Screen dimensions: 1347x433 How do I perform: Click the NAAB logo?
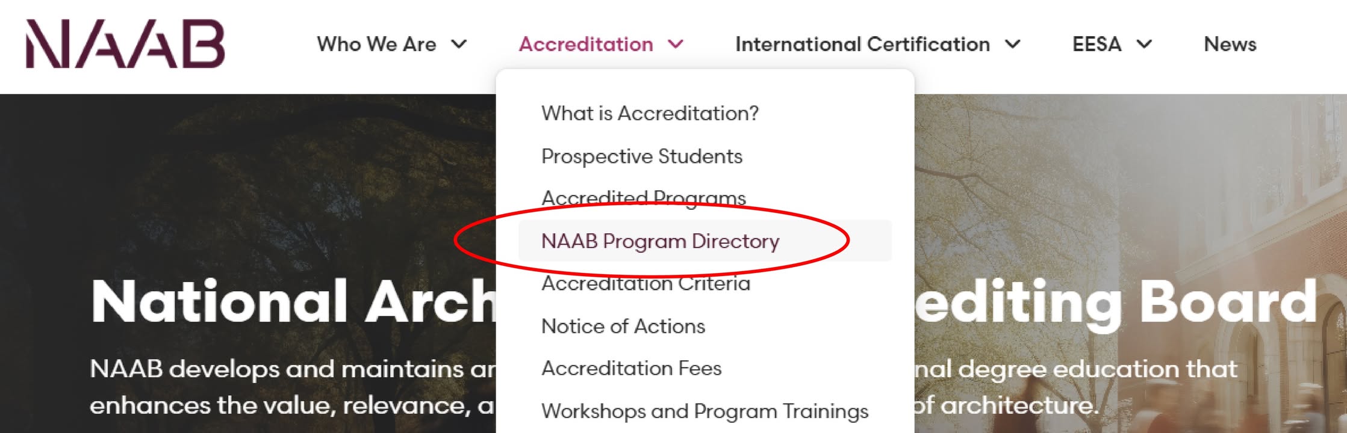125,43
